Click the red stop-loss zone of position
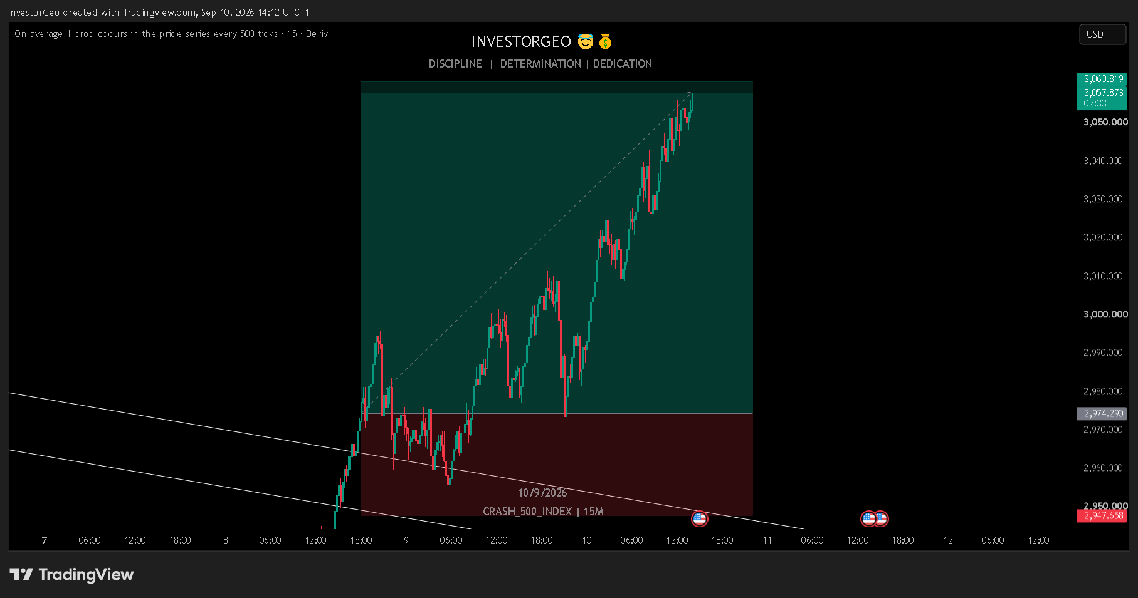The width and height of the screenshot is (1138, 598). (557, 465)
